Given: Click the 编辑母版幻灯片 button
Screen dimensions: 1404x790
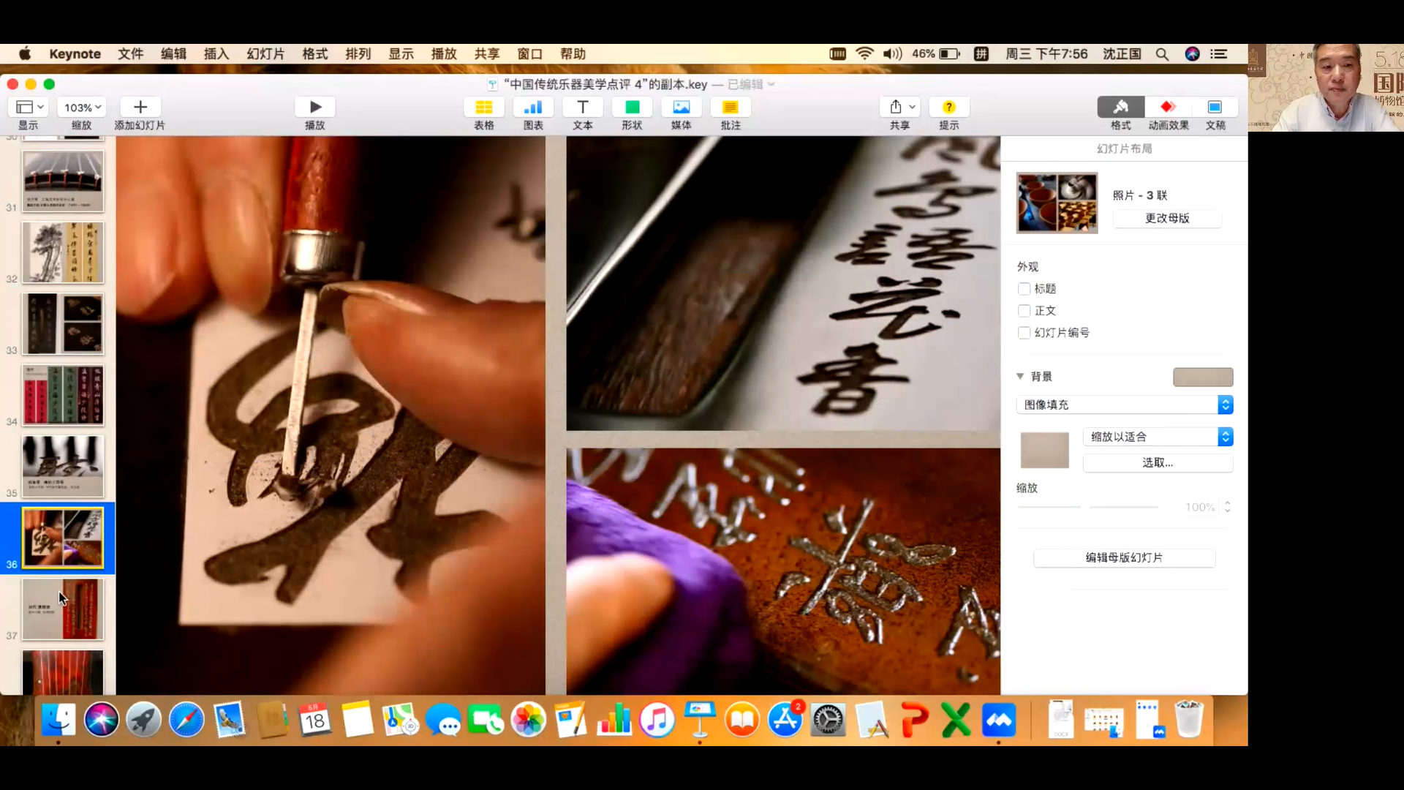Looking at the screenshot, I should (1124, 557).
